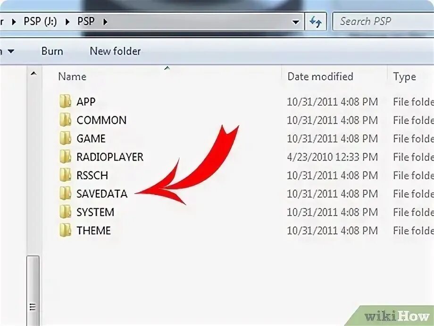Expand the arrow before PSP (J:)

tap(14, 22)
